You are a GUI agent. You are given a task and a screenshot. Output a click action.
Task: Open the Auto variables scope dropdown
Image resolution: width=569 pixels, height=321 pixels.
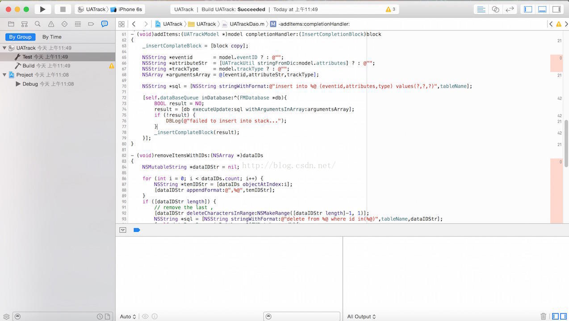128,317
